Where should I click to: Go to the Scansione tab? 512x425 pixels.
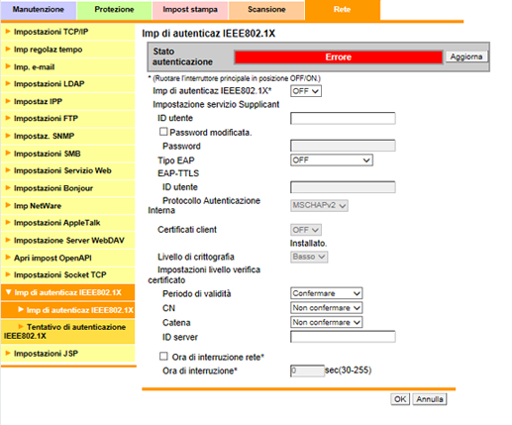[266, 10]
